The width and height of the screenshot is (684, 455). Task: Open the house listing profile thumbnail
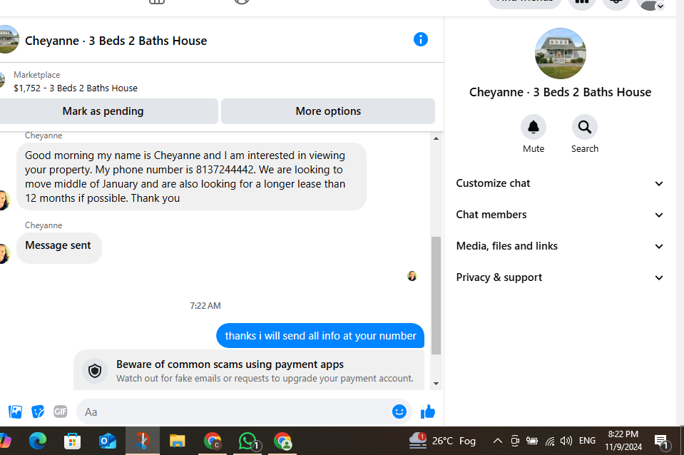click(560, 53)
